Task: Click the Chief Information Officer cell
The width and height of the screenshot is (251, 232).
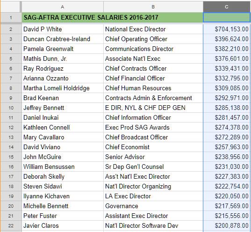Action: pos(153,117)
